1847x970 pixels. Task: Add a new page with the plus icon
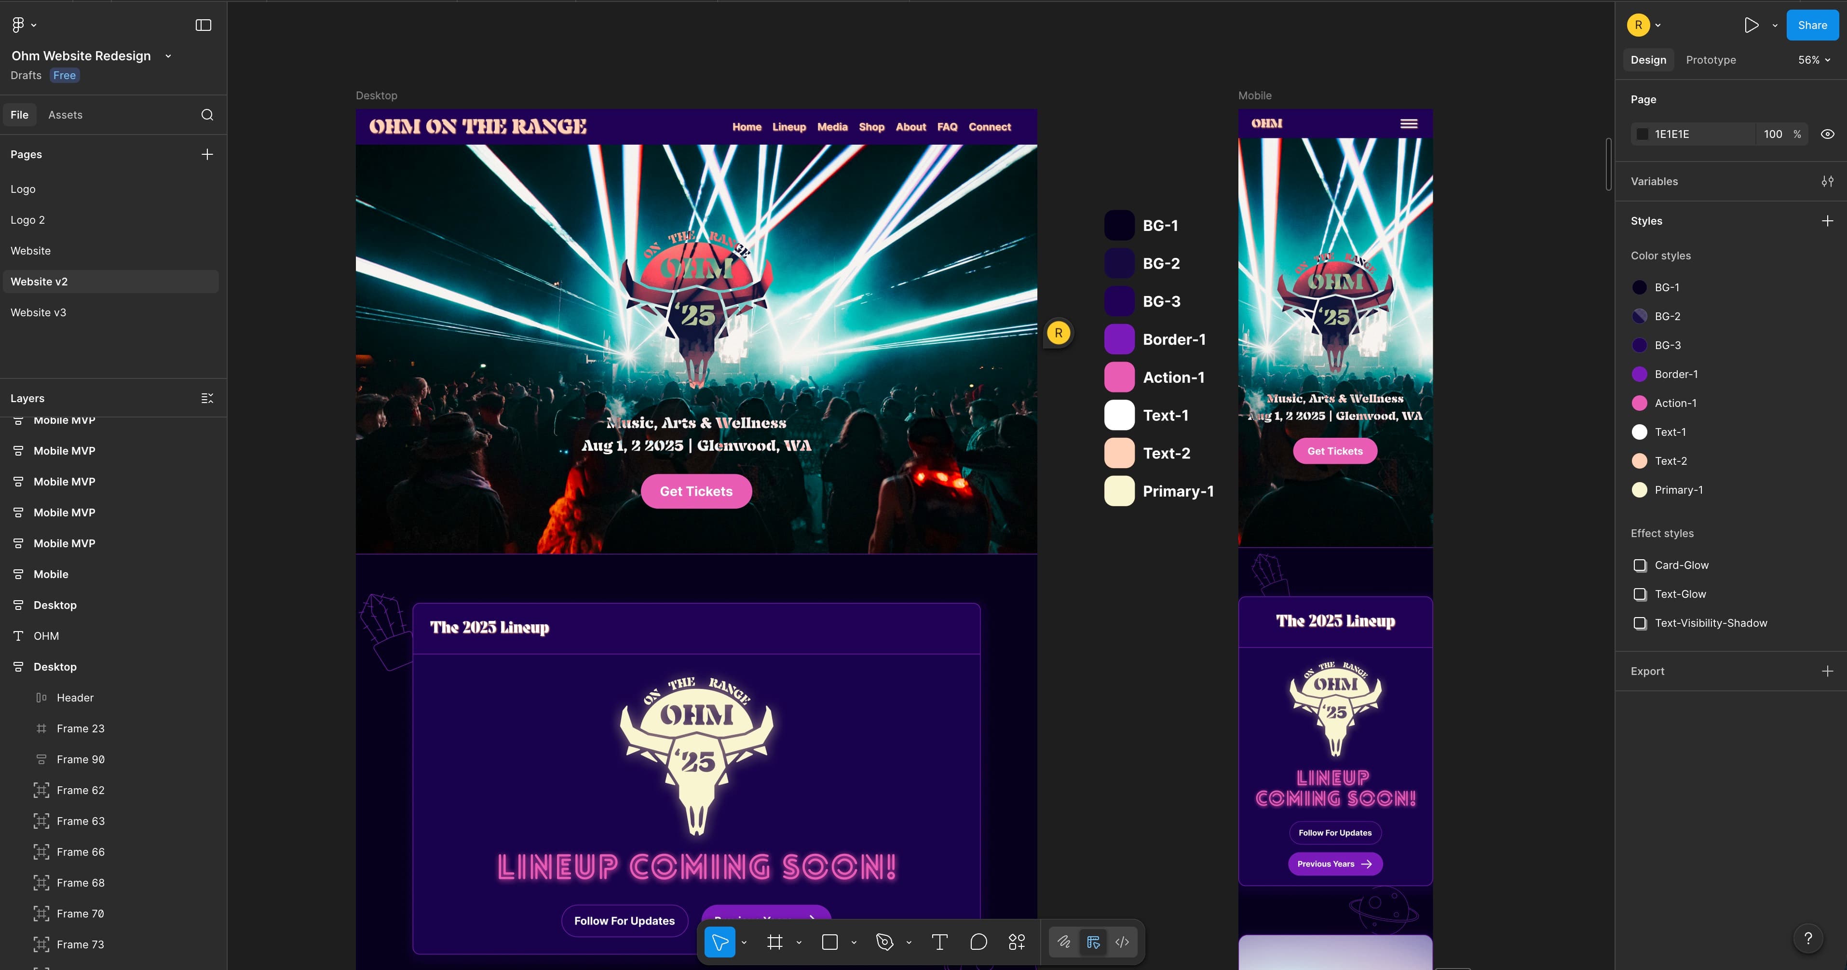pyautogui.click(x=207, y=154)
